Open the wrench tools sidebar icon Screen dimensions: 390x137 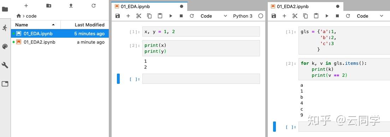(5, 65)
